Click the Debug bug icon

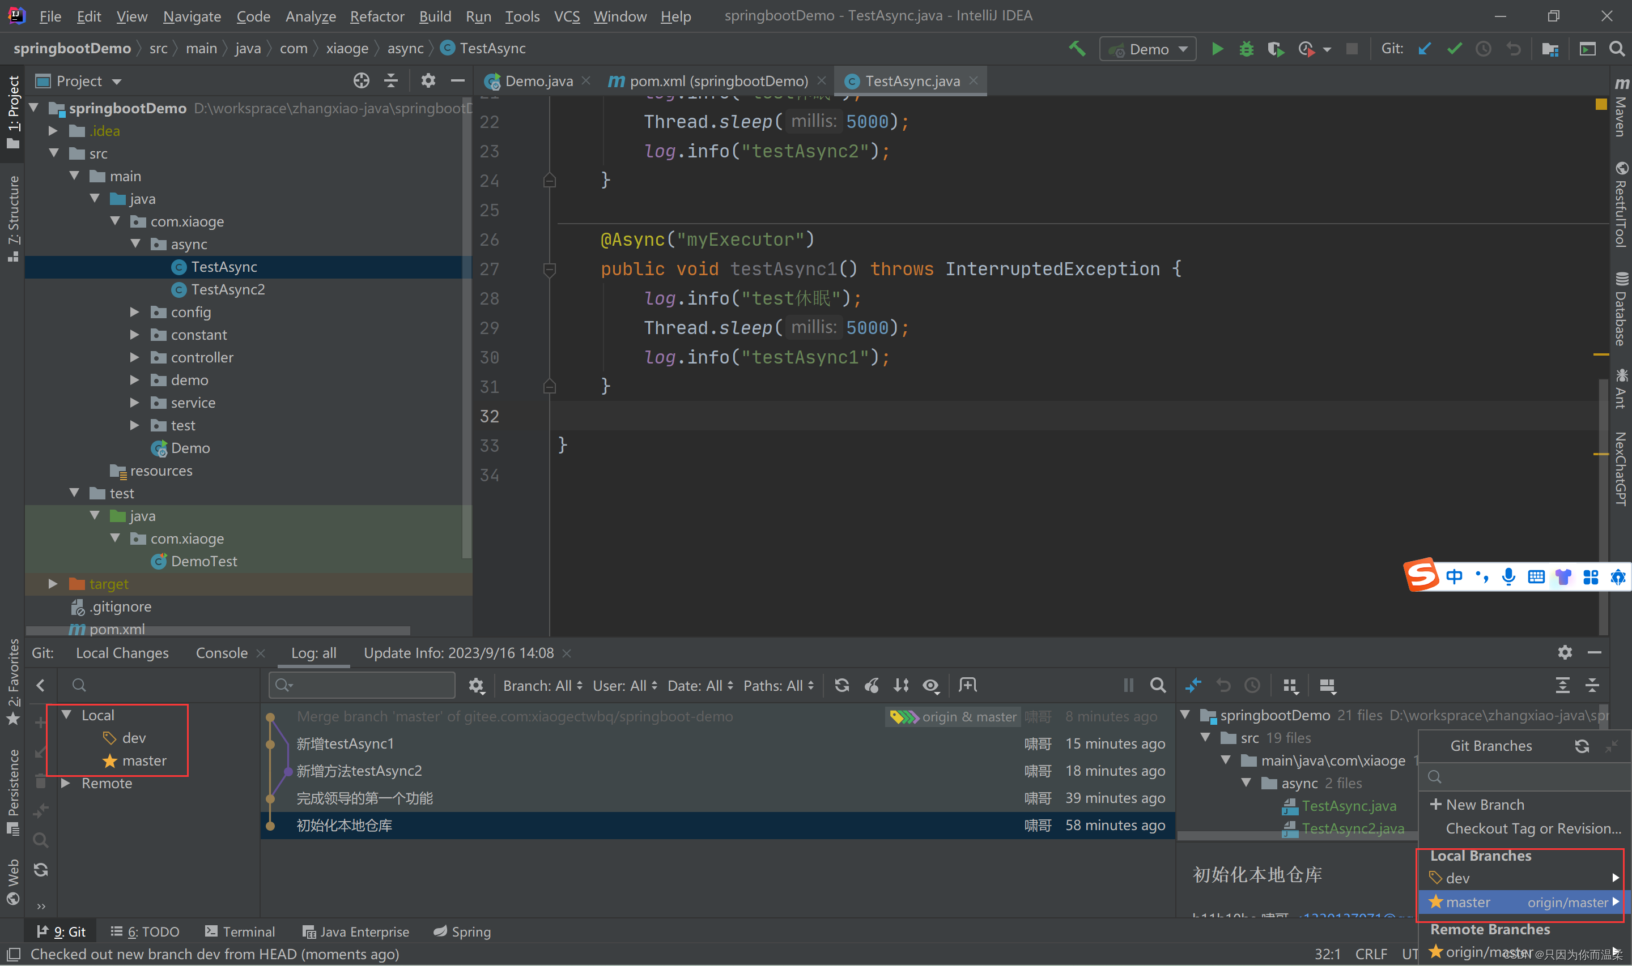(x=1246, y=49)
